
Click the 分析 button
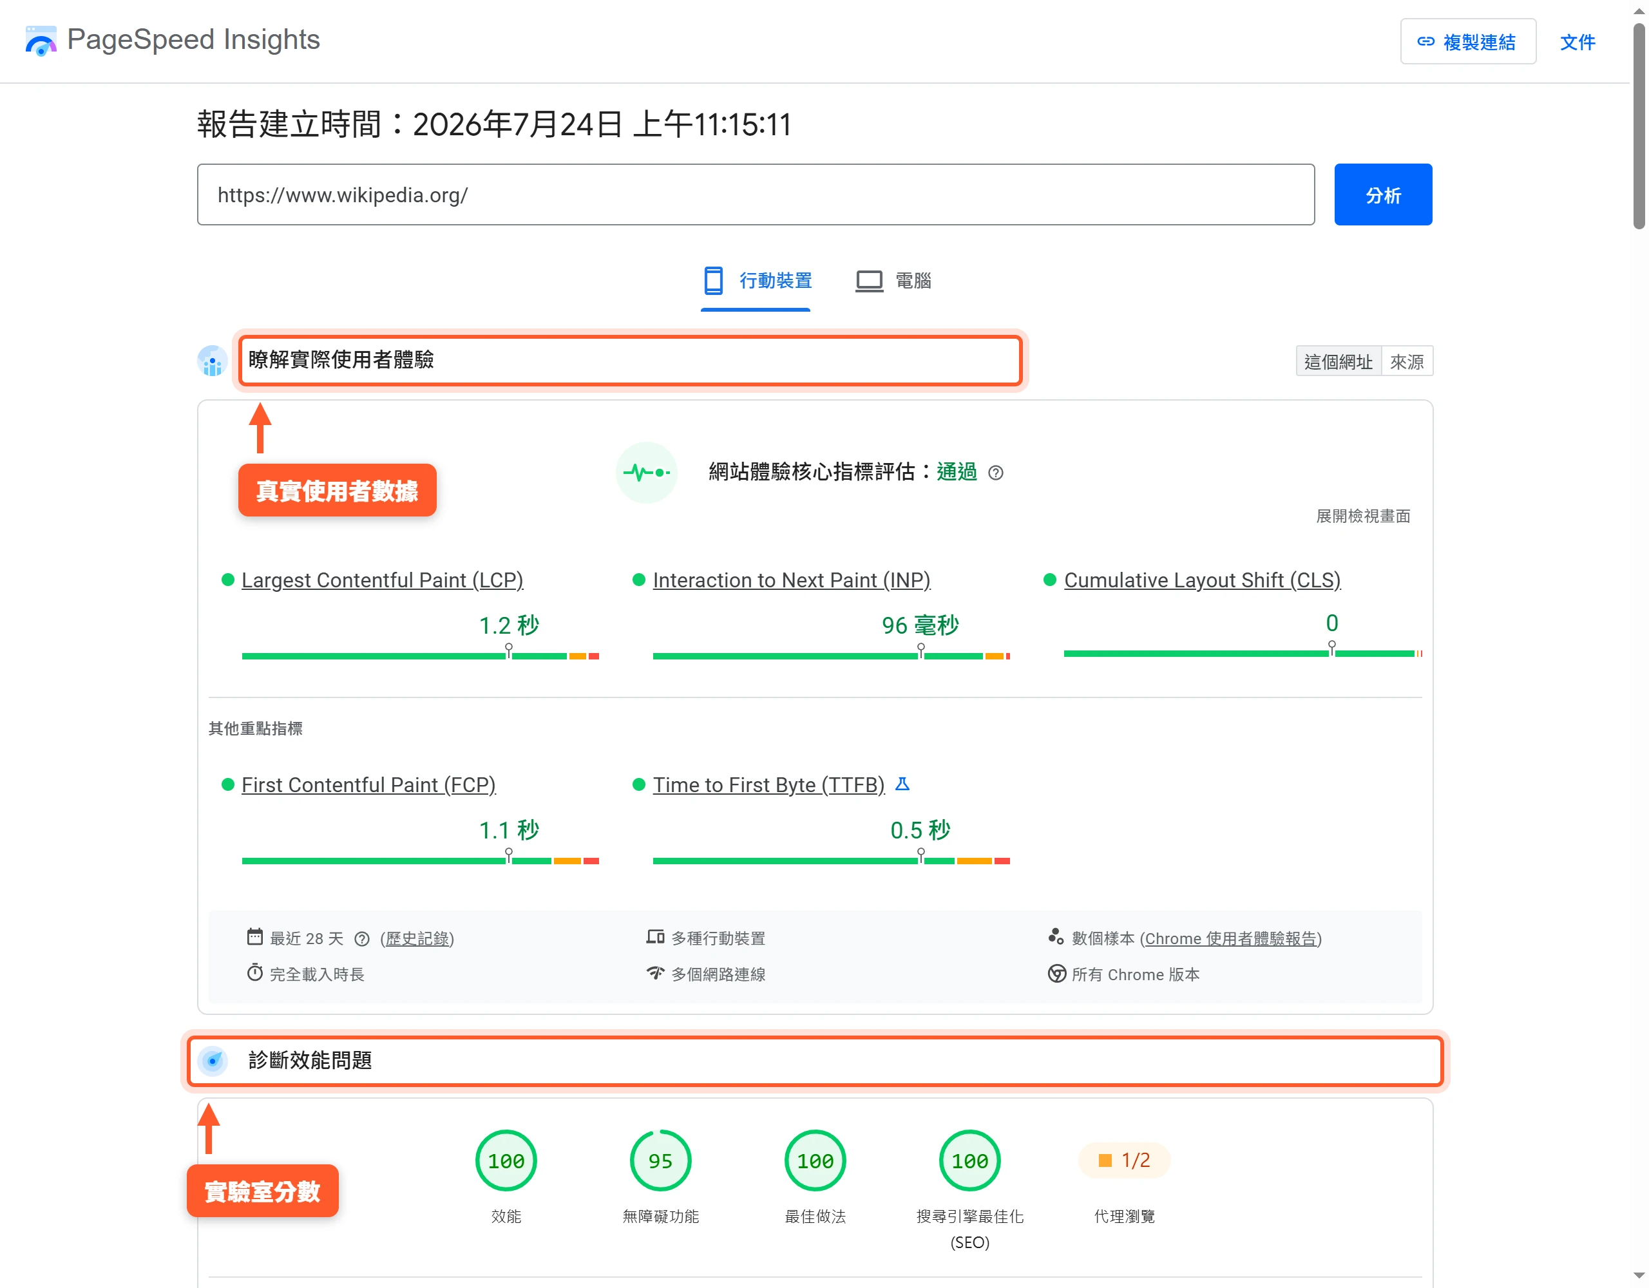[1382, 194]
